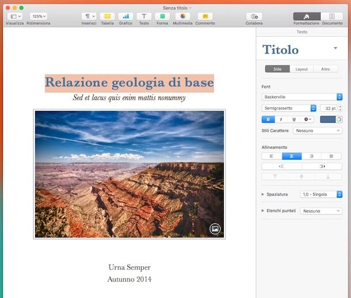Open the Elenchi puntati Nessuno dropdown
Screen dimensions: 351x298
pyautogui.click(x=321, y=211)
